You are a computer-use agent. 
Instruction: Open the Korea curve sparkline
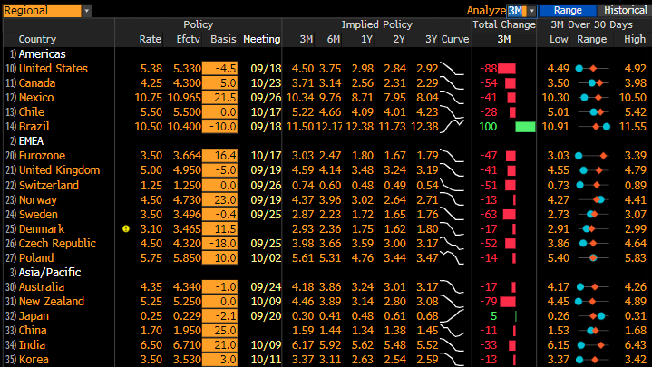click(x=452, y=360)
